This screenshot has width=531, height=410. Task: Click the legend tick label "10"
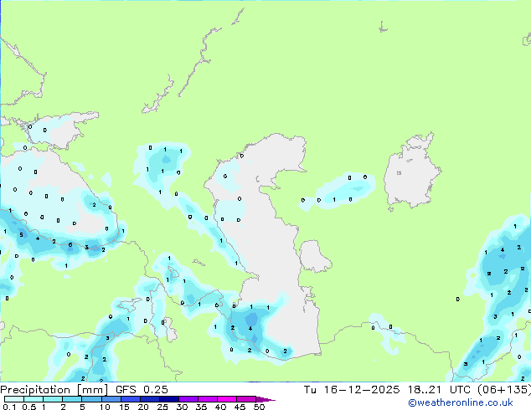(105, 407)
